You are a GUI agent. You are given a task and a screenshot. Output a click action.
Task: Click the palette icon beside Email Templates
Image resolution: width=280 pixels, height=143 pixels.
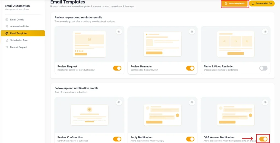point(7,33)
